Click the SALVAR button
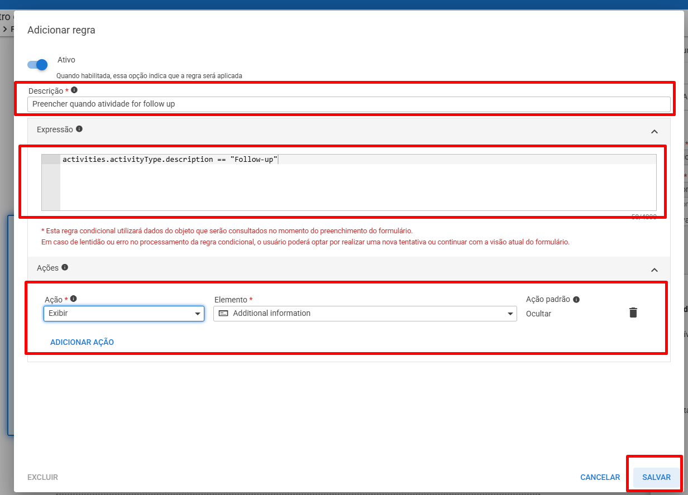This screenshot has height=495, width=688. [x=657, y=477]
